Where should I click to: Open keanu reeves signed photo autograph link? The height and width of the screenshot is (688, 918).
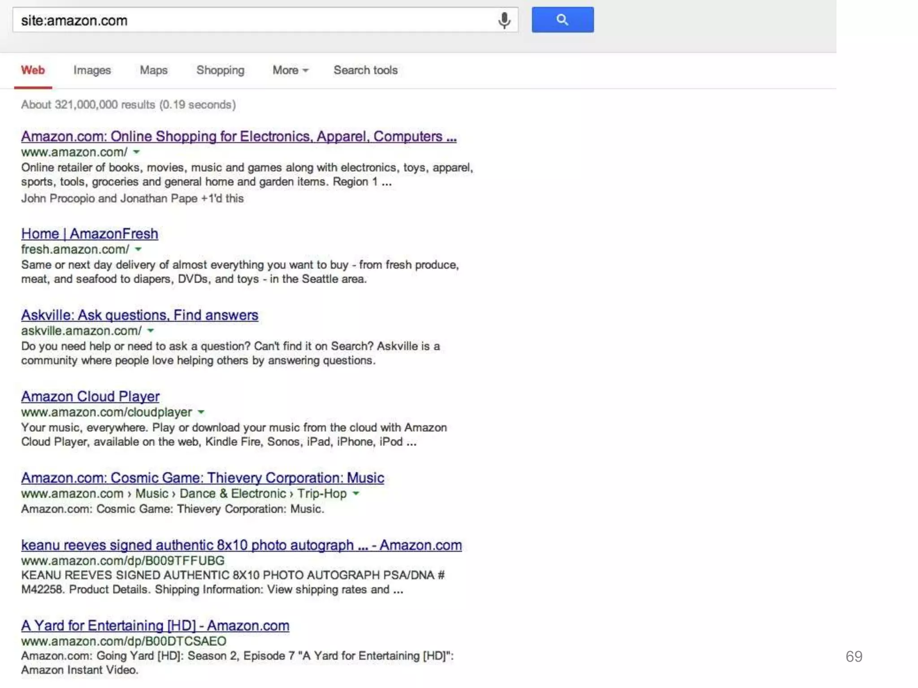[241, 545]
